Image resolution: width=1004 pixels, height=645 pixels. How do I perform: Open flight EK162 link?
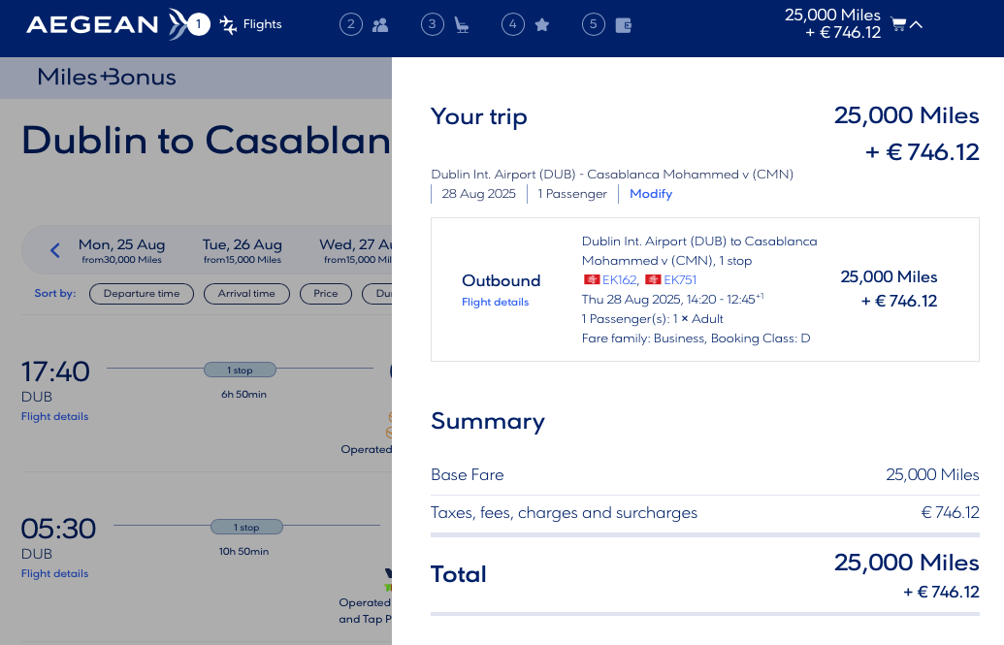point(619,280)
